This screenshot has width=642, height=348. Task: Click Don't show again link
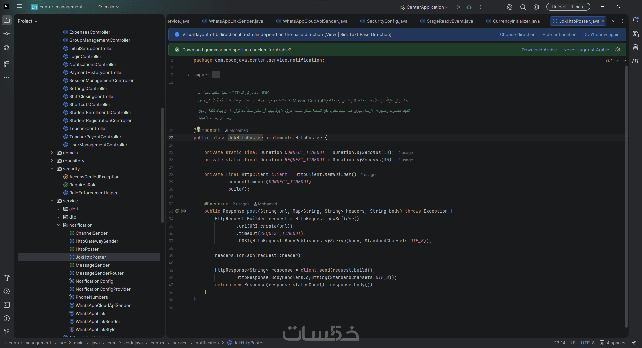[601, 34]
